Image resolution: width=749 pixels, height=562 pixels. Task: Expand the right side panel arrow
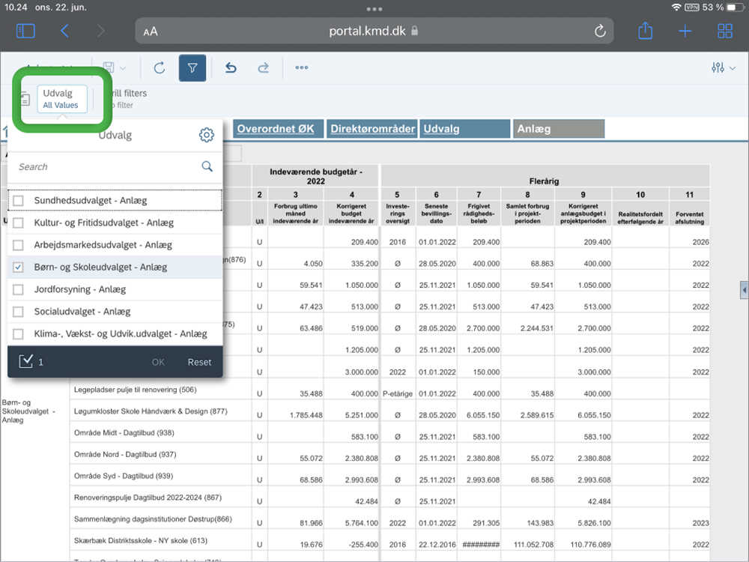pos(743,290)
